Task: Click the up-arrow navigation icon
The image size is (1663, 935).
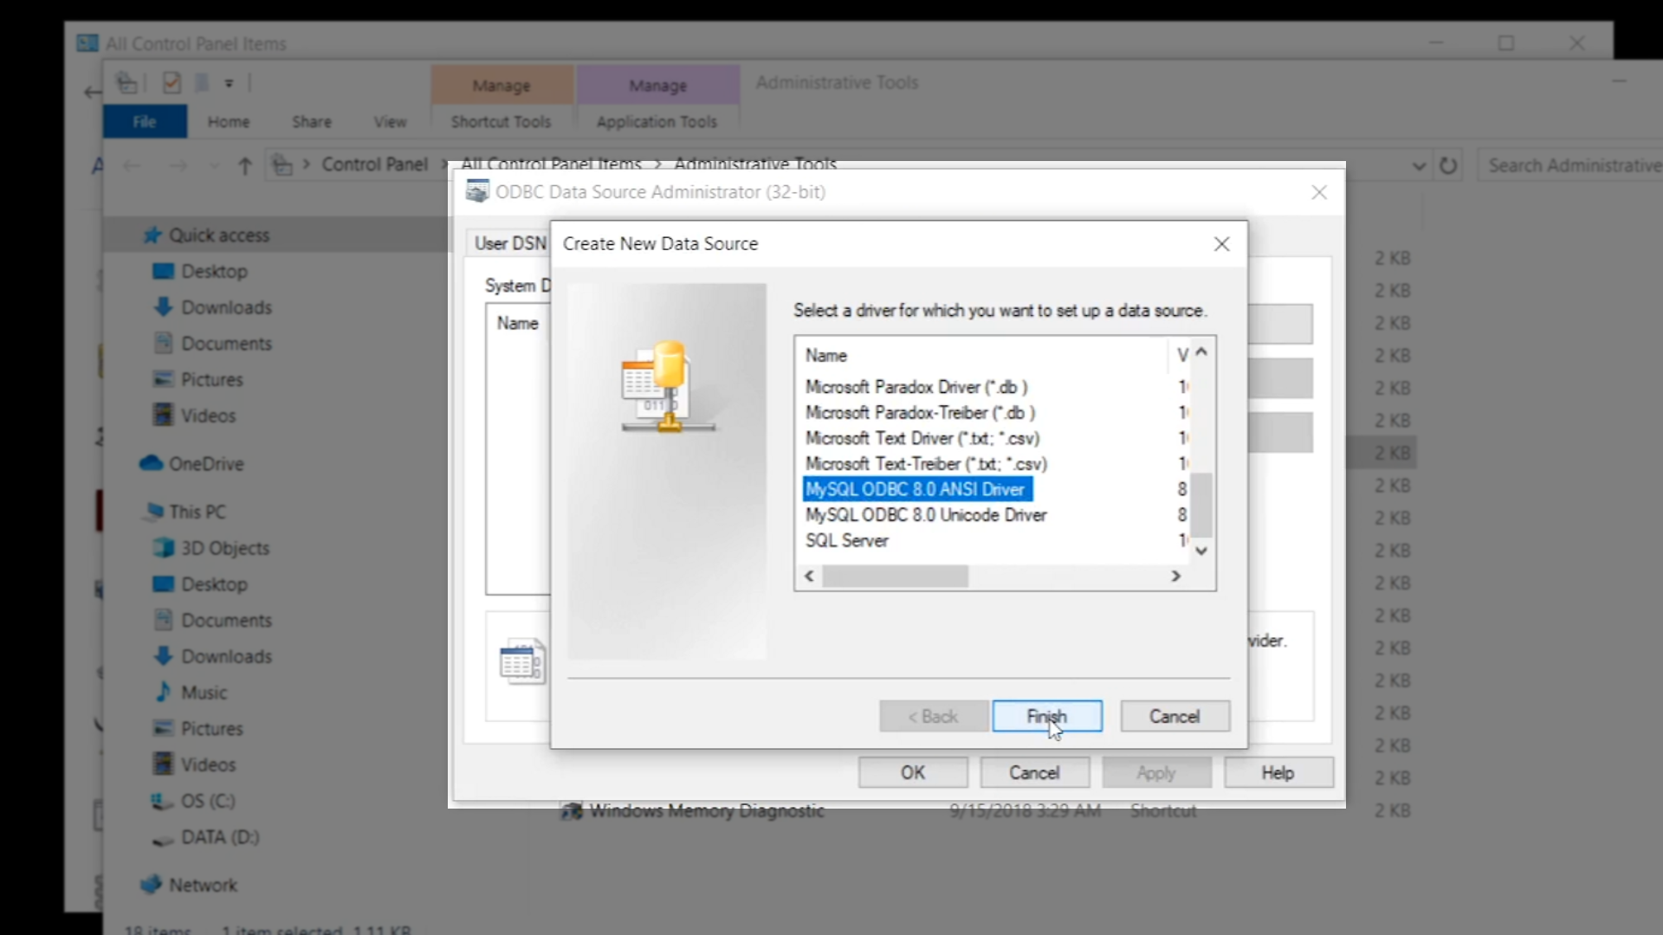Action: pos(245,165)
